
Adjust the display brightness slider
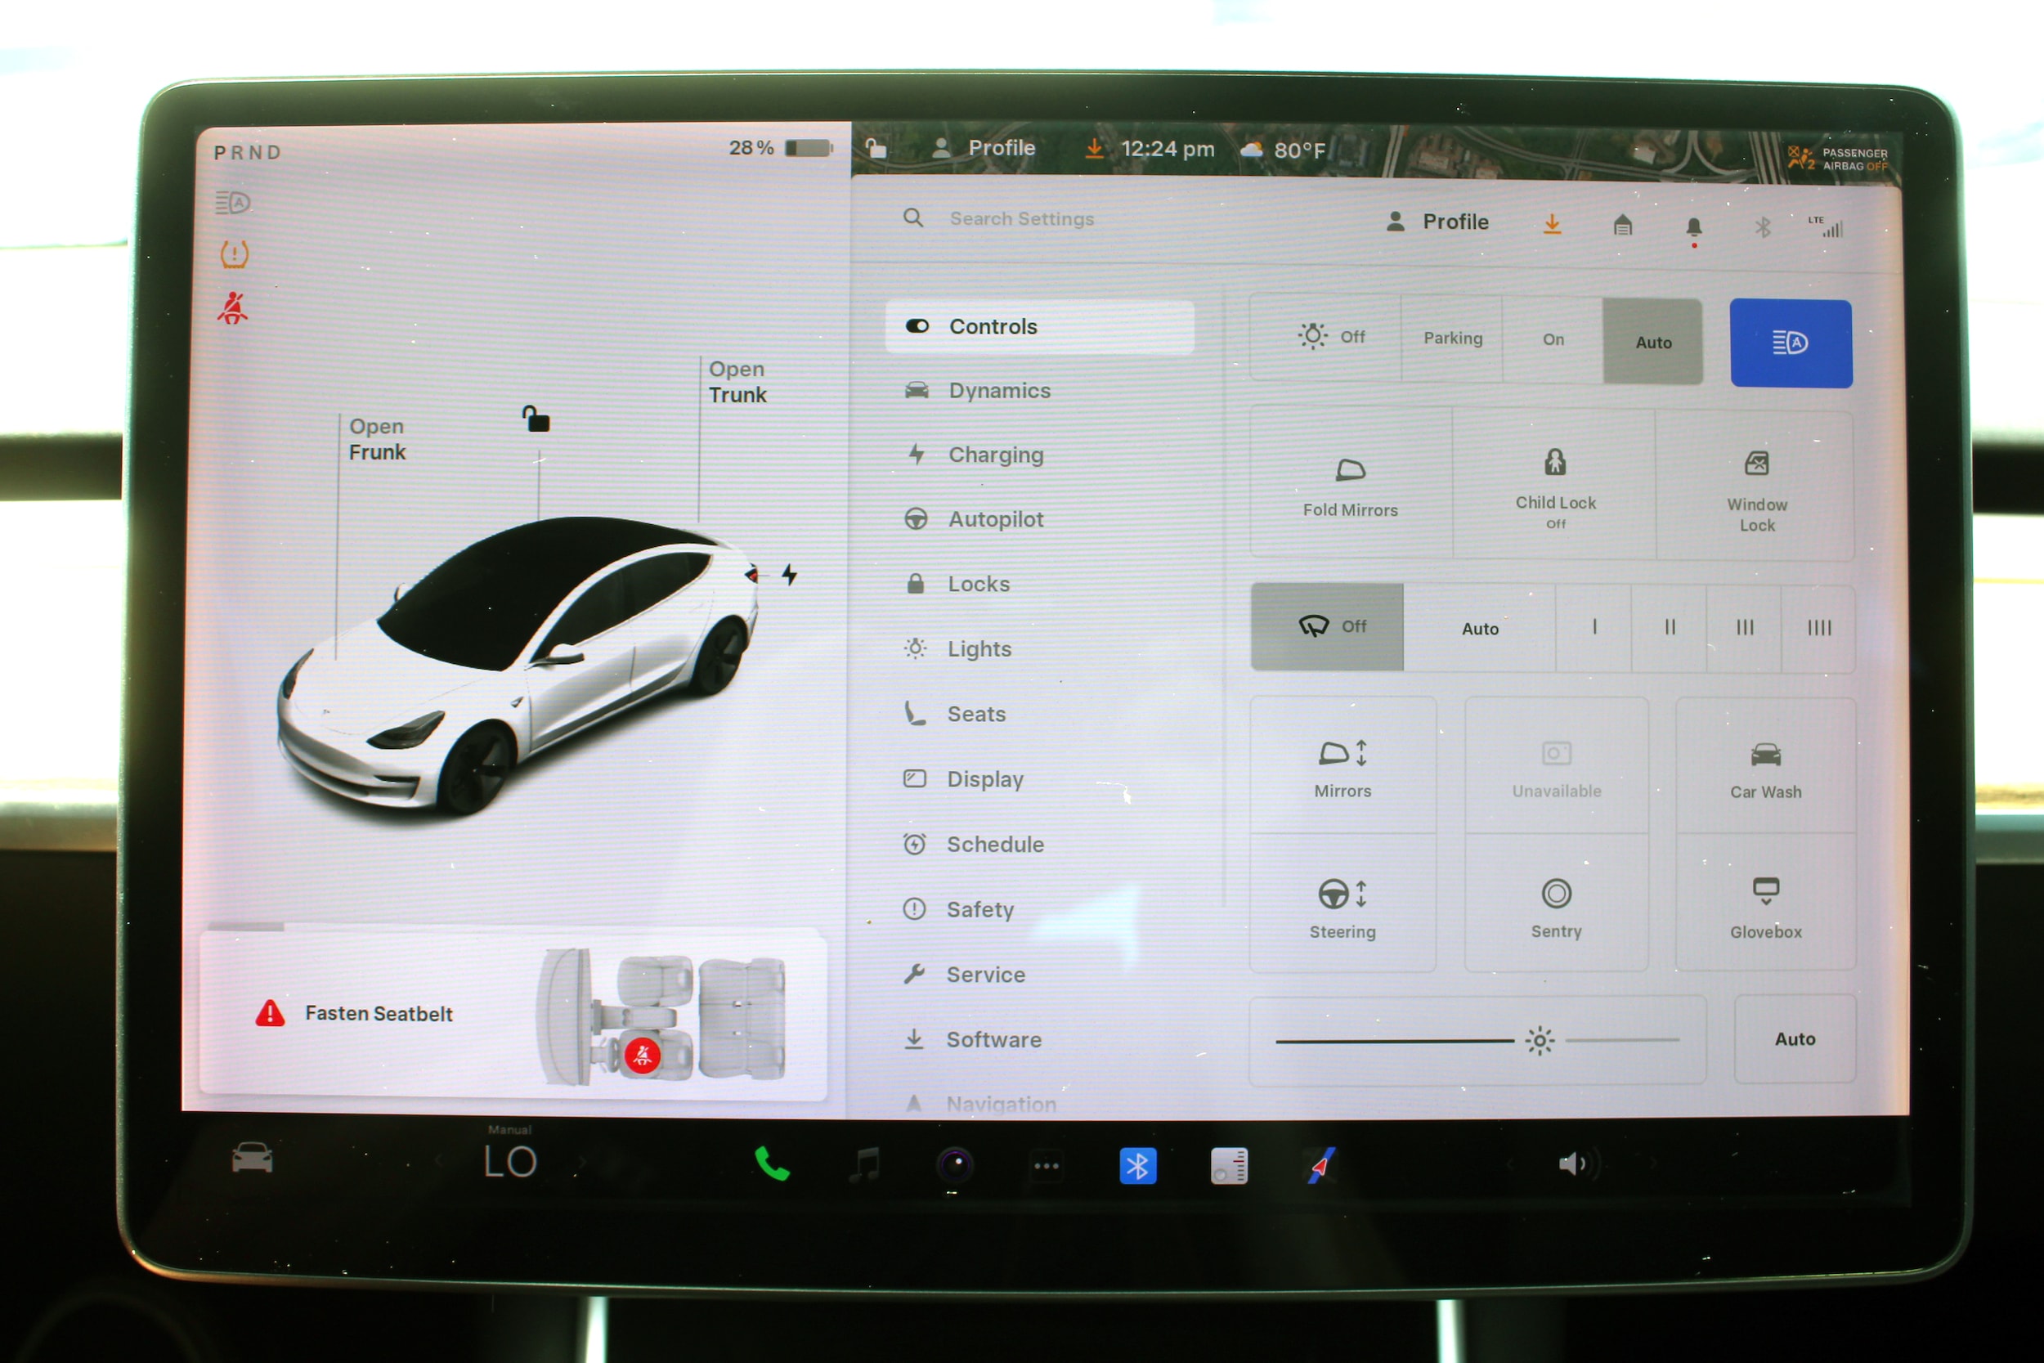click(x=1477, y=1041)
